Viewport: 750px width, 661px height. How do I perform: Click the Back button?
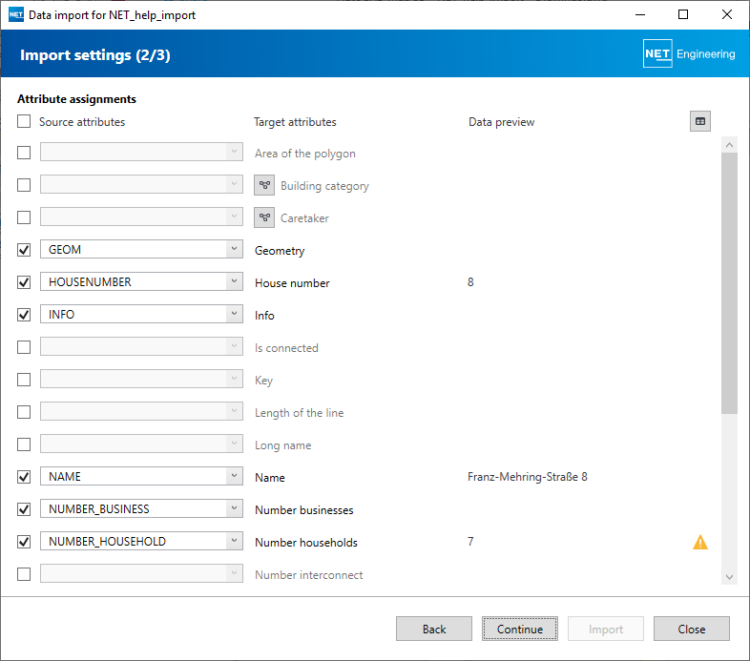click(x=434, y=629)
